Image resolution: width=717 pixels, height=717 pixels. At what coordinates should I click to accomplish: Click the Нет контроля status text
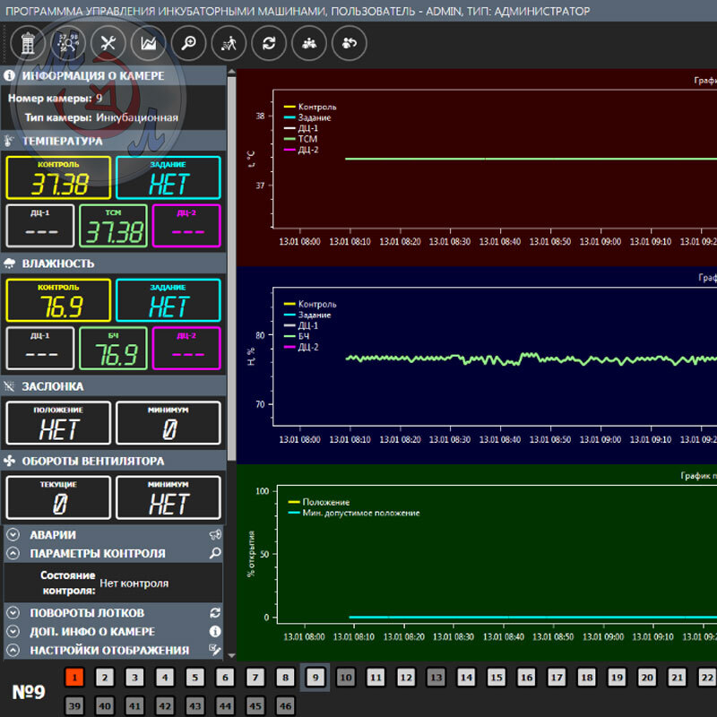(134, 583)
